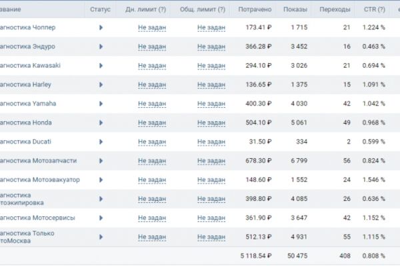Click the status play icon for Harley row
Screen dimensions: 400x266
coord(101,84)
